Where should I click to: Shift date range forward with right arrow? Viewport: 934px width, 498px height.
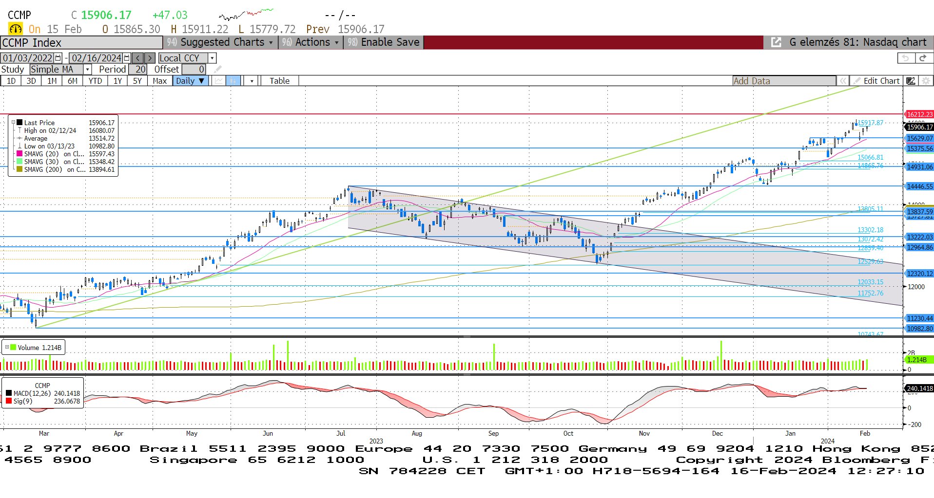[x=150, y=58]
